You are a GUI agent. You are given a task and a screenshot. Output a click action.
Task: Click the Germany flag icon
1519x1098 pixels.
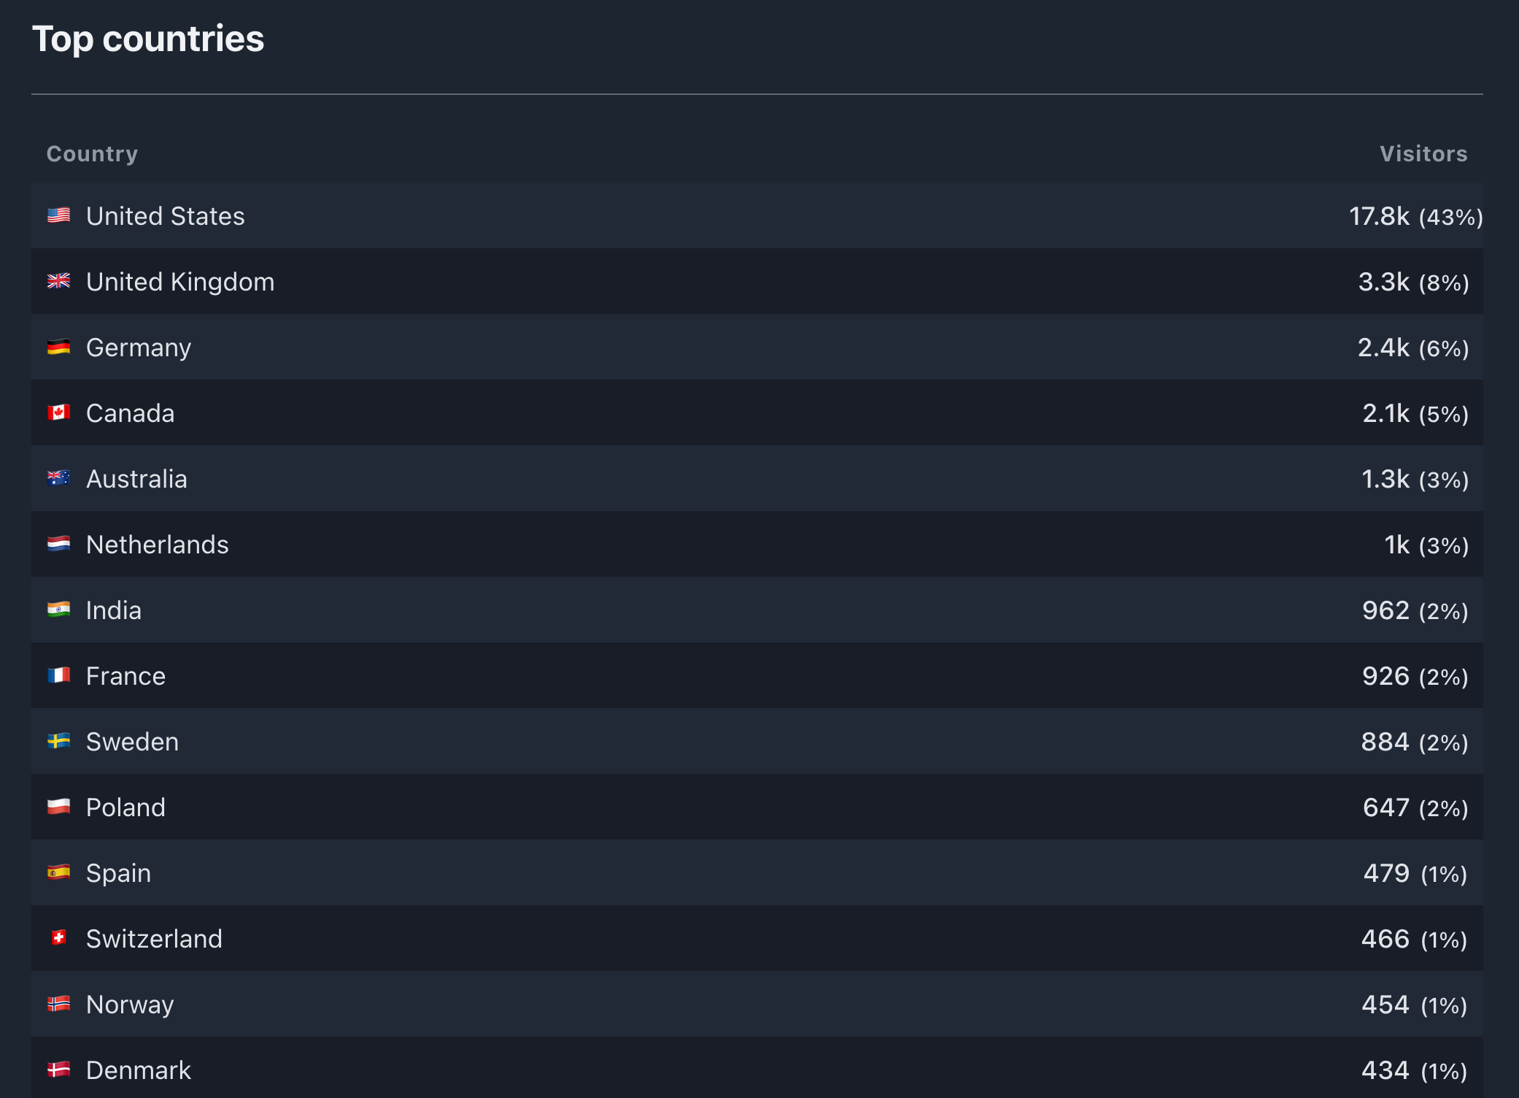pos(58,347)
